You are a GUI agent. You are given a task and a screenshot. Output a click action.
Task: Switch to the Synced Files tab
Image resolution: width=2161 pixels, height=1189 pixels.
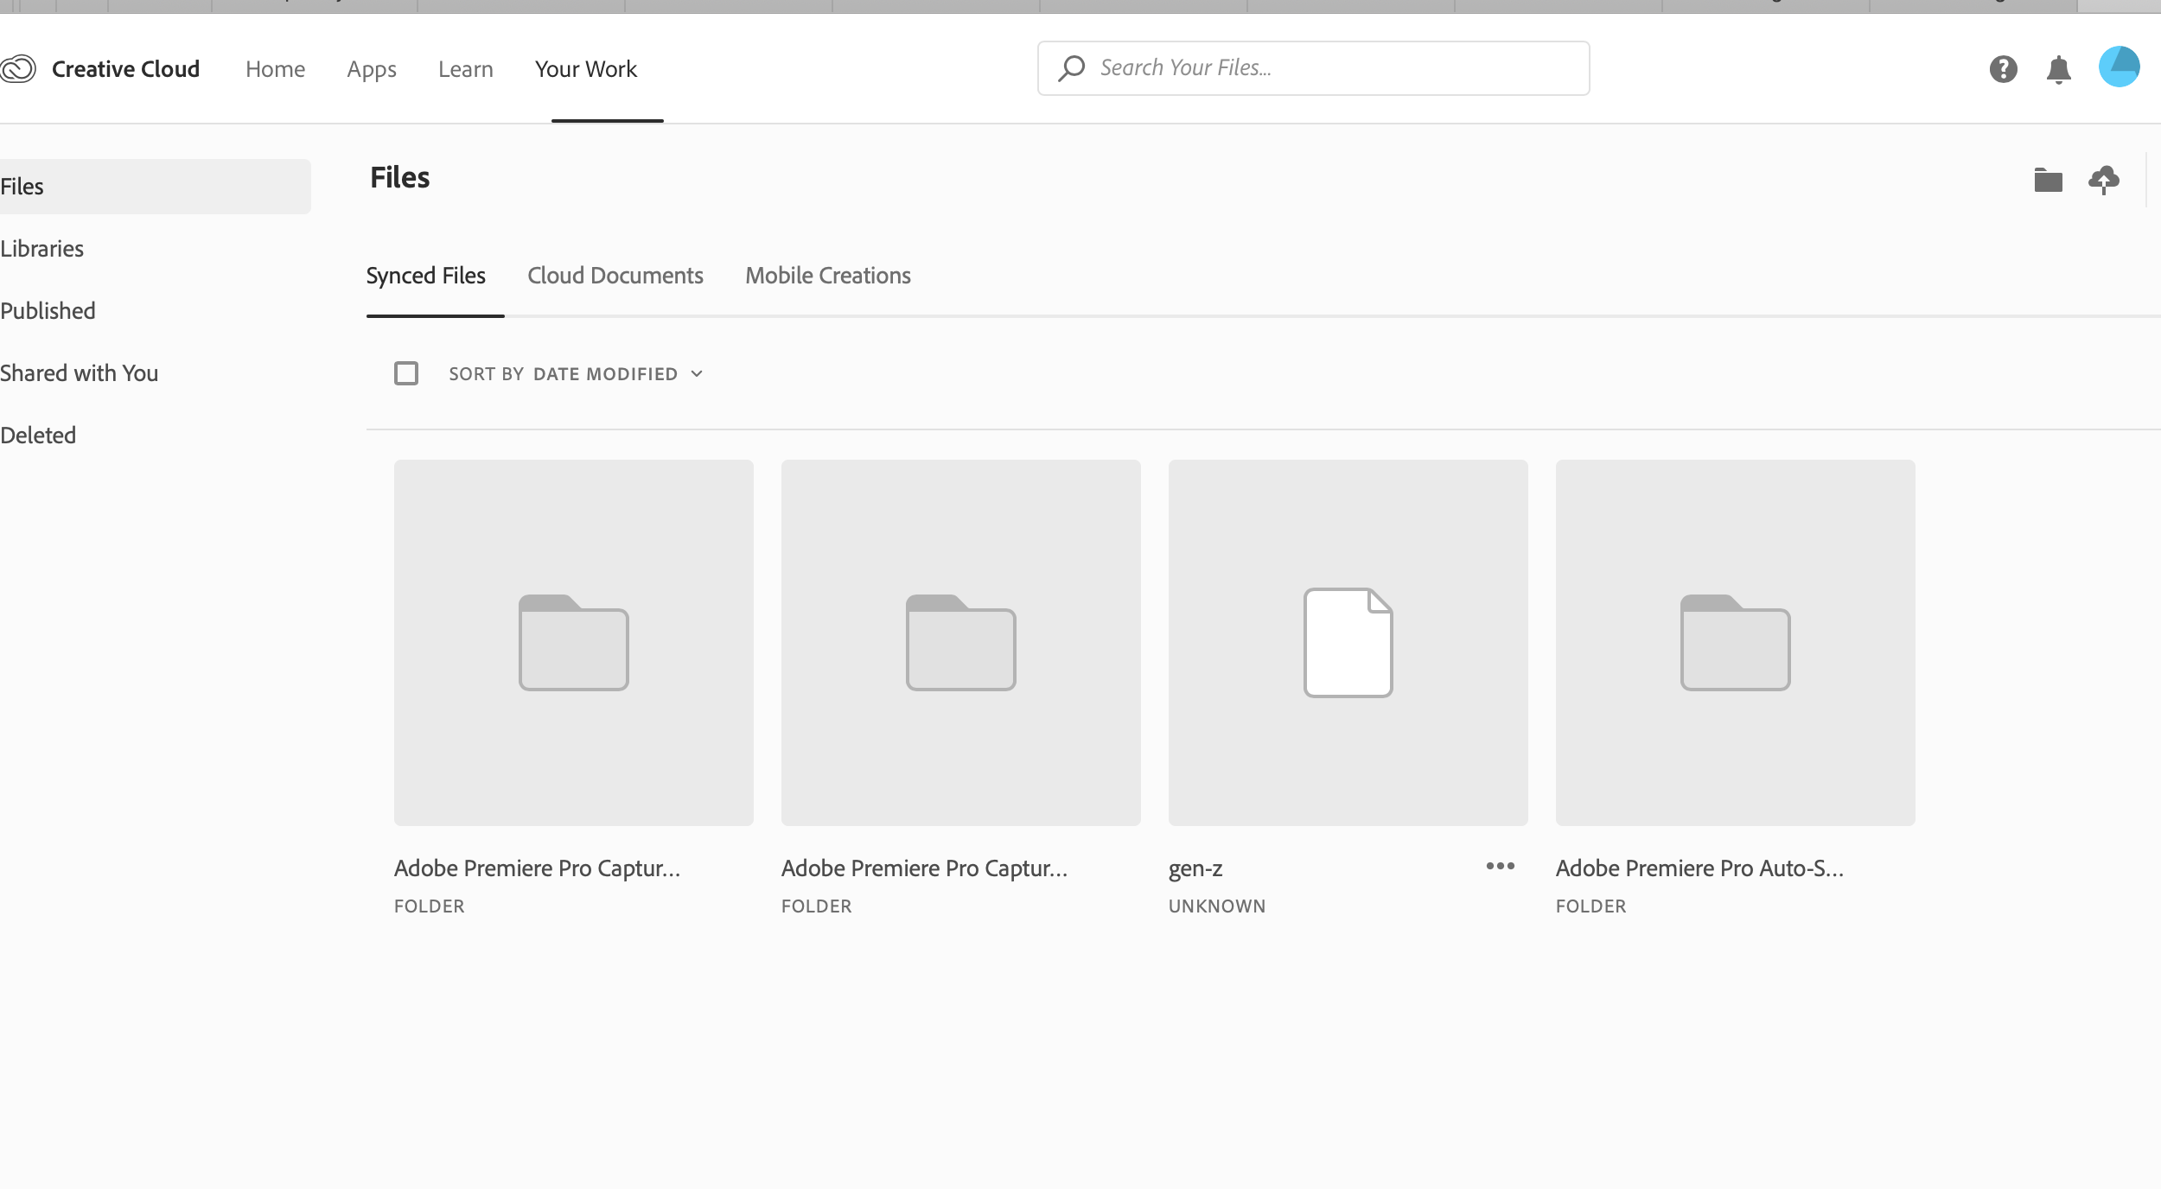(426, 276)
